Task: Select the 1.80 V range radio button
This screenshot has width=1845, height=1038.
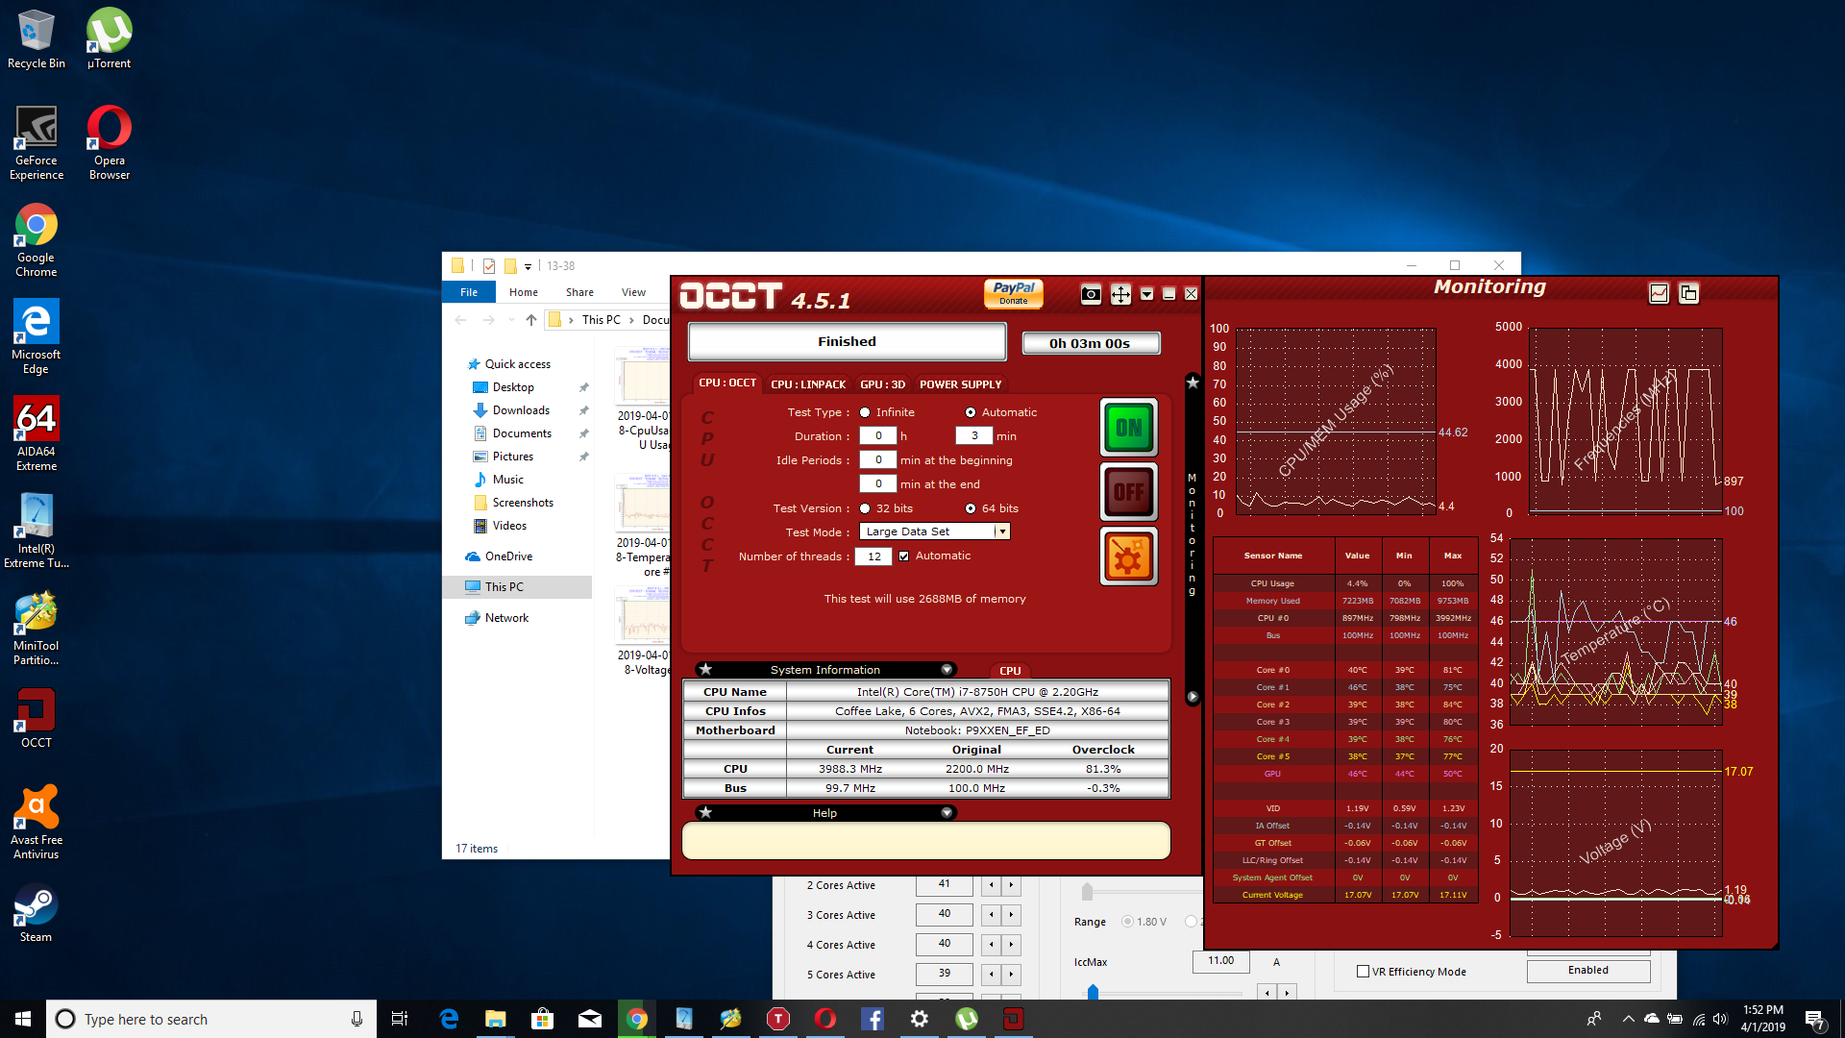Action: [1127, 922]
